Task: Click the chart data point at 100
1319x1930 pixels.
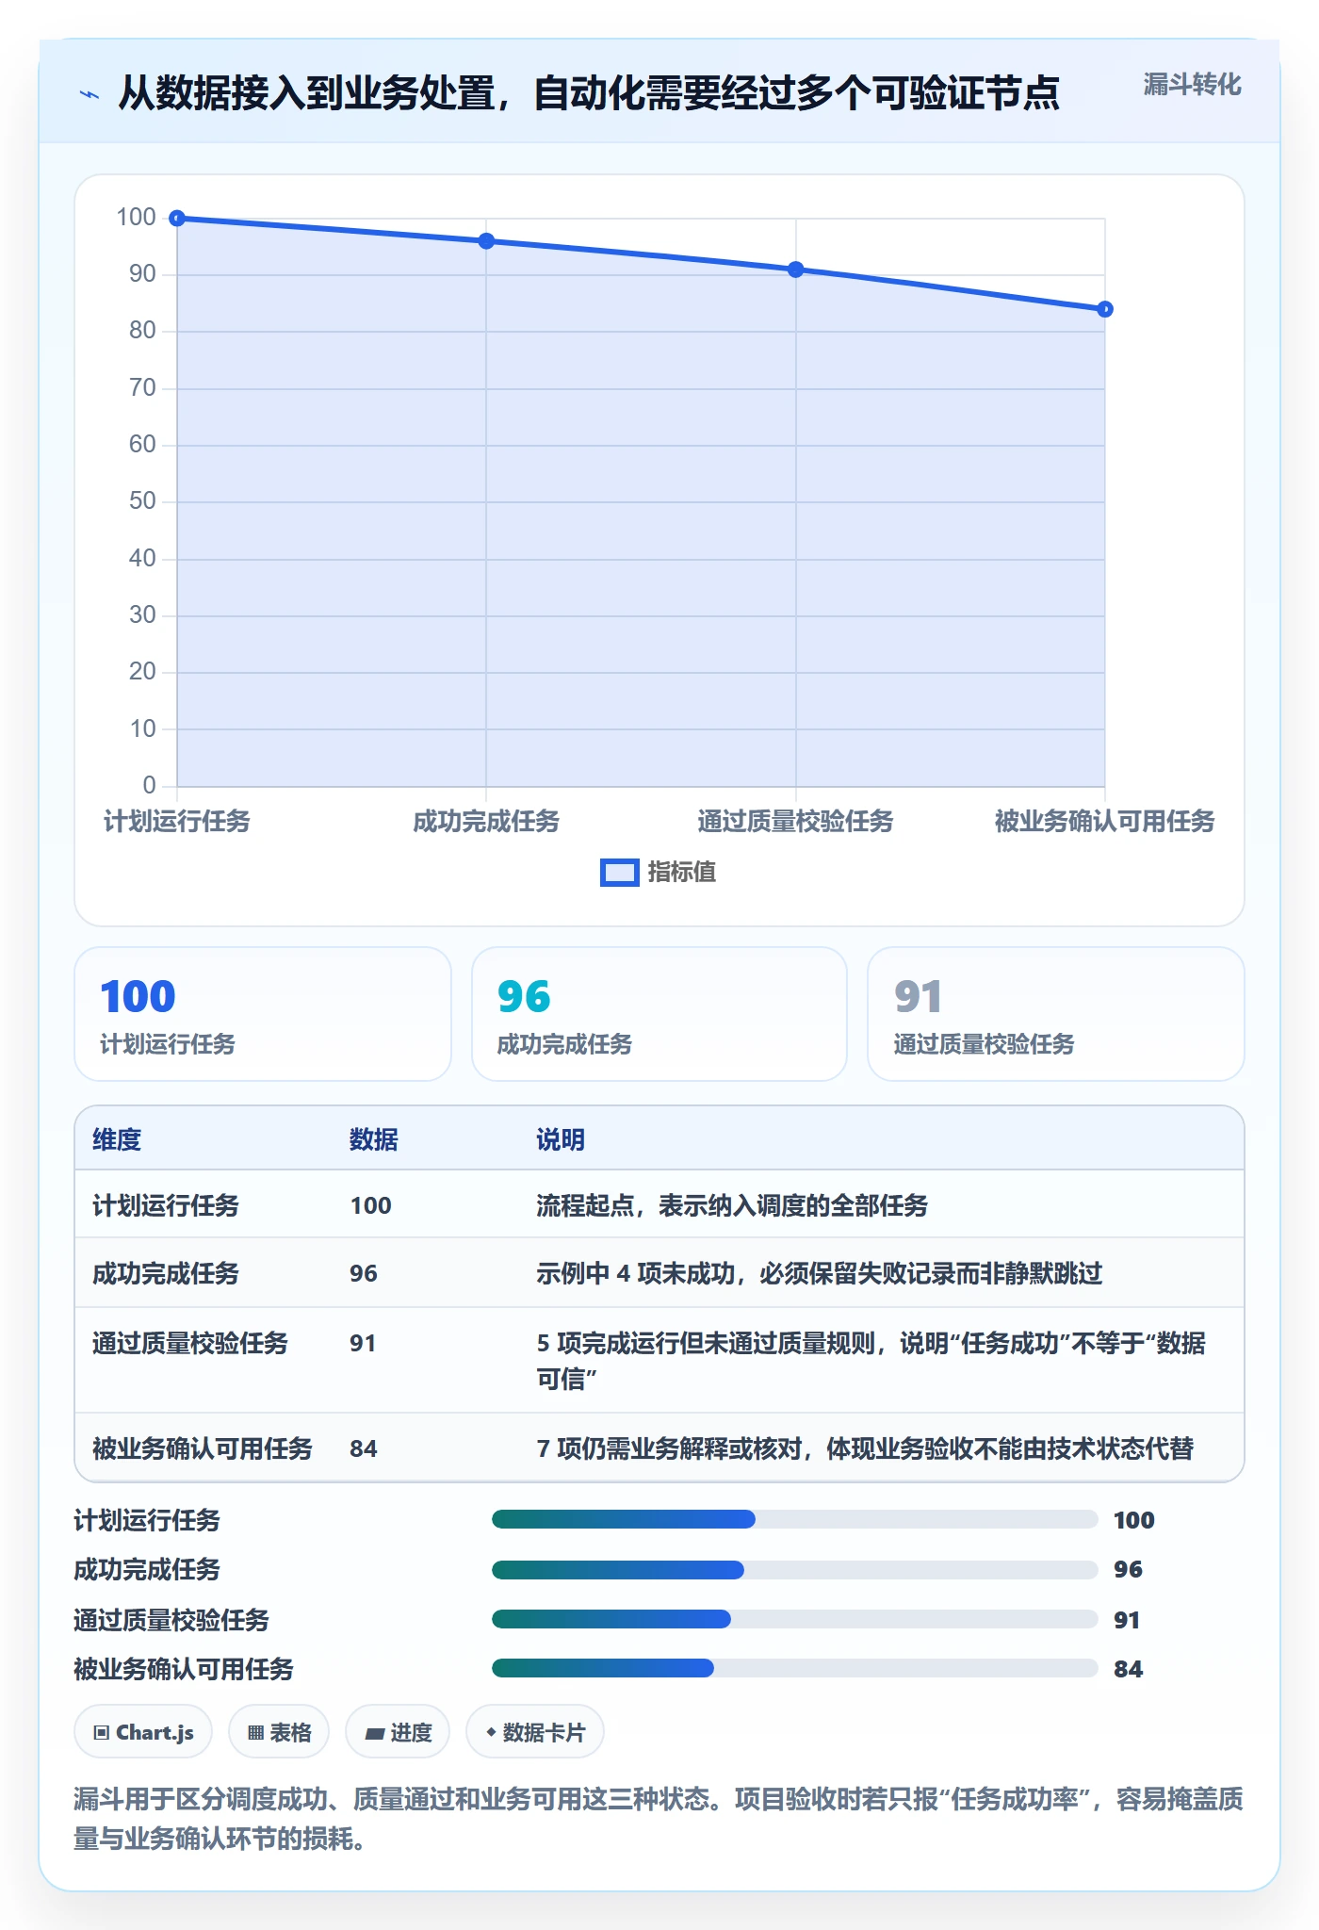Action: [177, 219]
